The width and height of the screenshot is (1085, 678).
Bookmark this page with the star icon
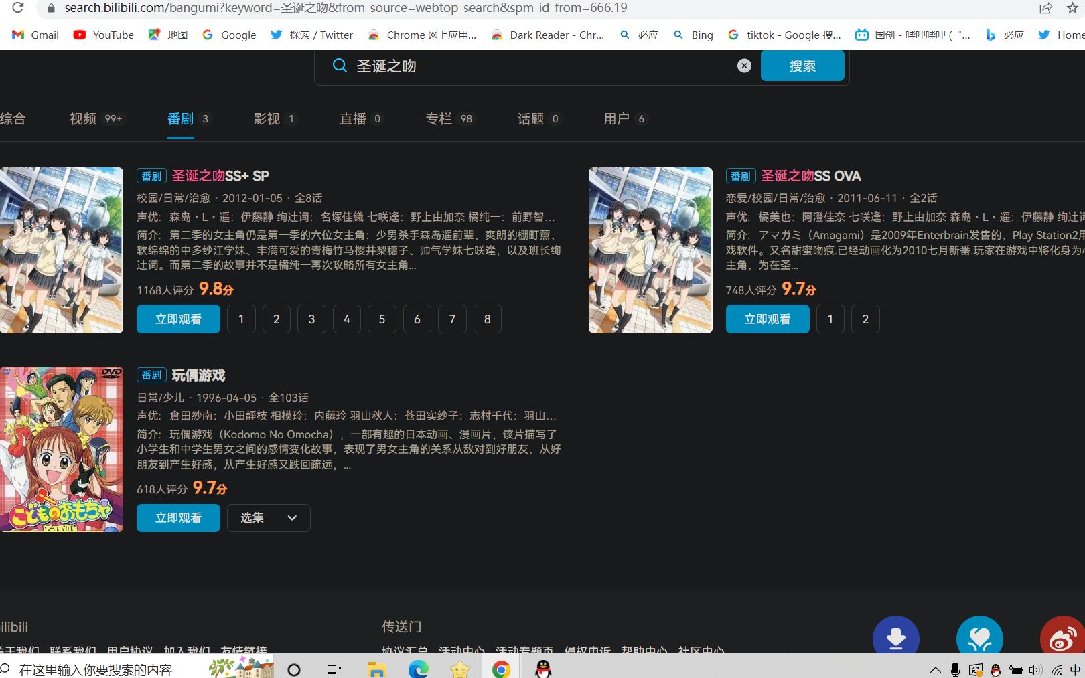[x=1072, y=8]
